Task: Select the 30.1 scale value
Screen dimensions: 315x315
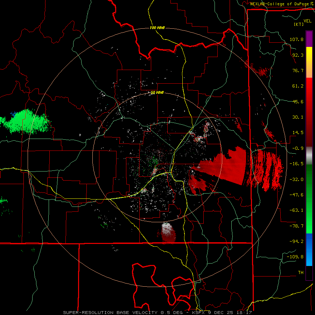Action: point(298,117)
